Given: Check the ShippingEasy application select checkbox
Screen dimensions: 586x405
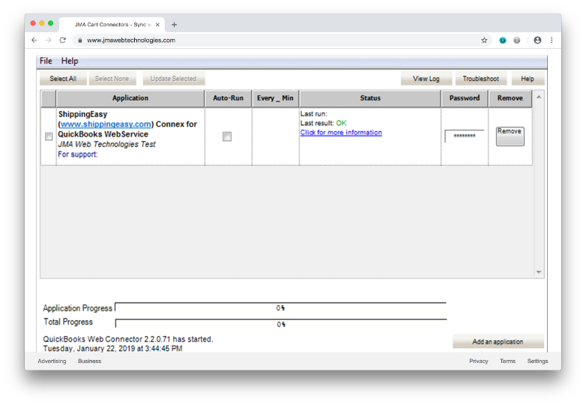Looking at the screenshot, I should (x=49, y=136).
